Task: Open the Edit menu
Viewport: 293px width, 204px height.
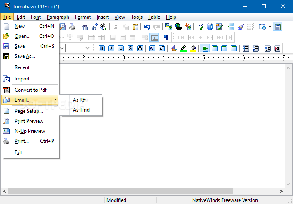Action: click(21, 17)
